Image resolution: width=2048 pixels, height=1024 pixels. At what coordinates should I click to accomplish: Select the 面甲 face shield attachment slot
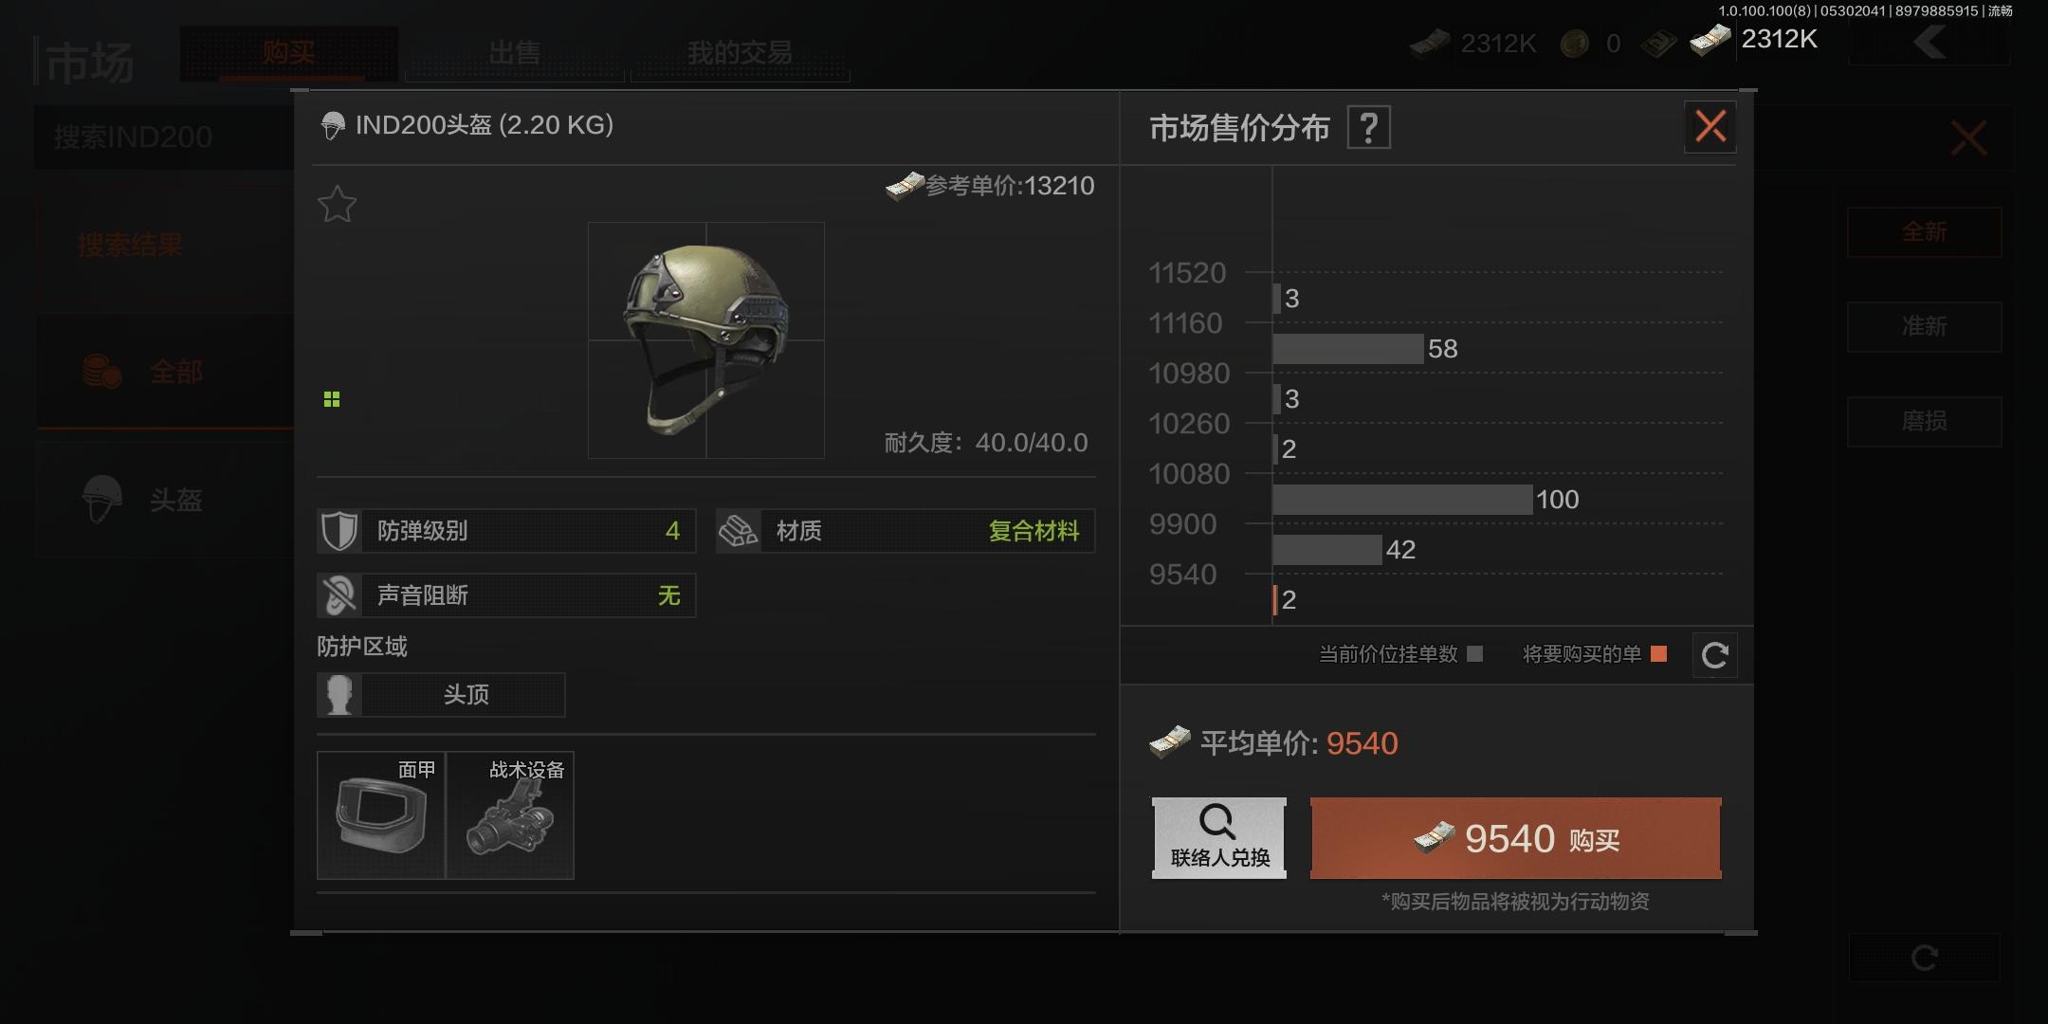[x=381, y=815]
